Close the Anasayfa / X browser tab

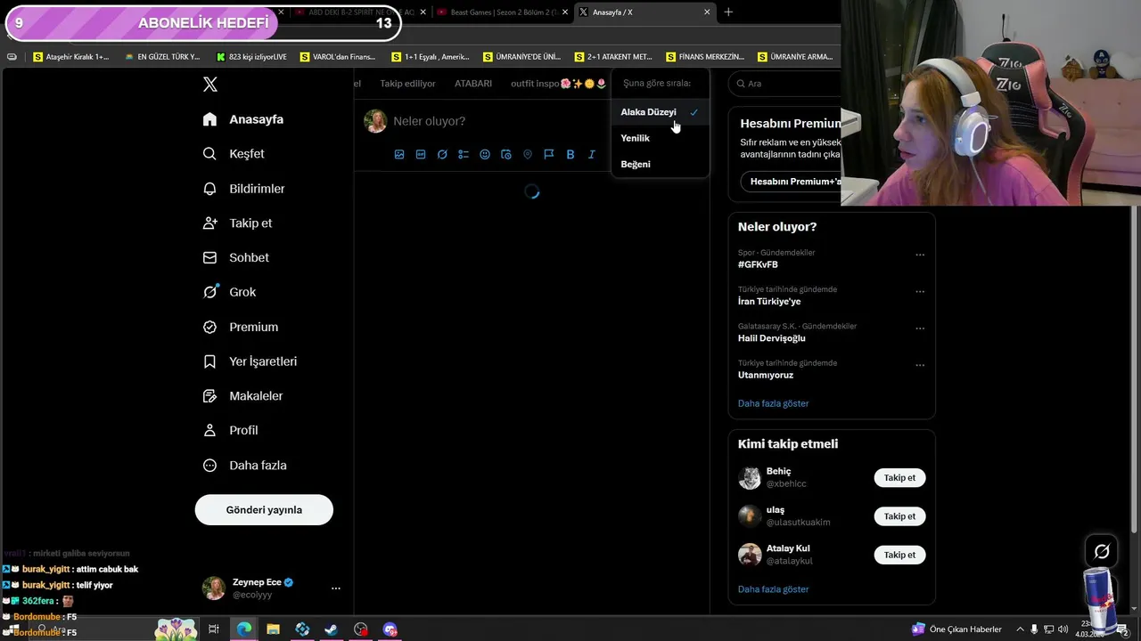pyautogui.click(x=707, y=12)
